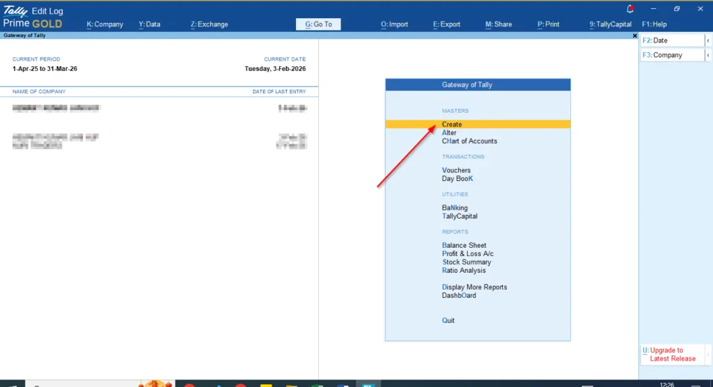This screenshot has height=387, width=713.
Task: Select Quit in Gateway menu
Action: coord(448,320)
